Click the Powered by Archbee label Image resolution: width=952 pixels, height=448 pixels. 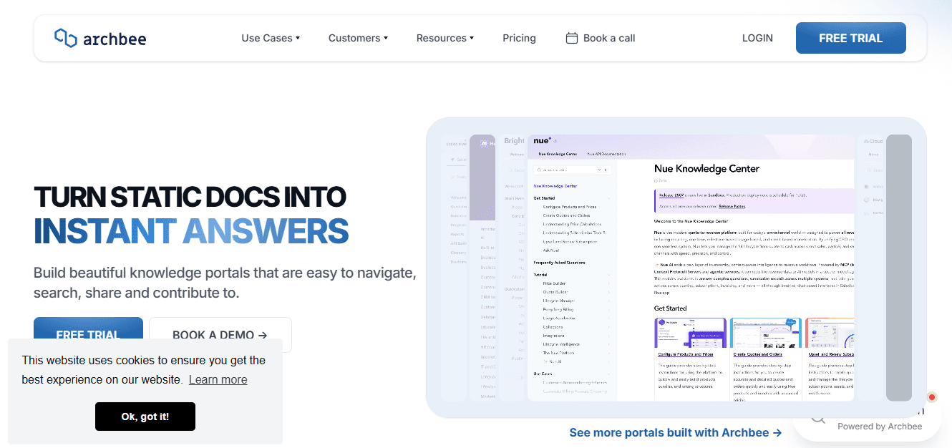tap(880, 426)
